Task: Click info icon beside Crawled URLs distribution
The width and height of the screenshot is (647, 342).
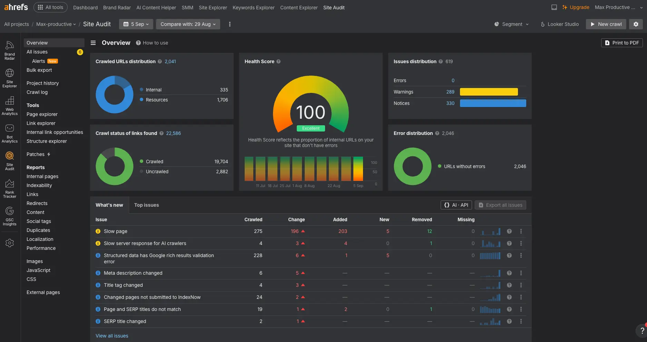Action: (160, 61)
